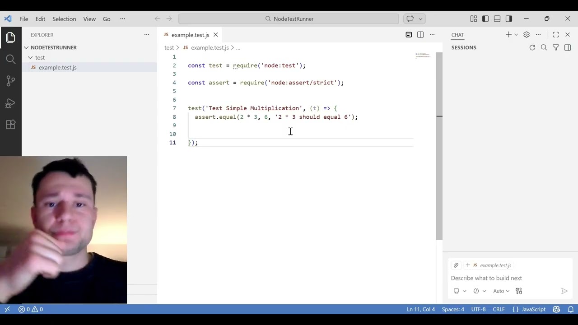Open the Explorer view in activity bar

tap(11, 37)
